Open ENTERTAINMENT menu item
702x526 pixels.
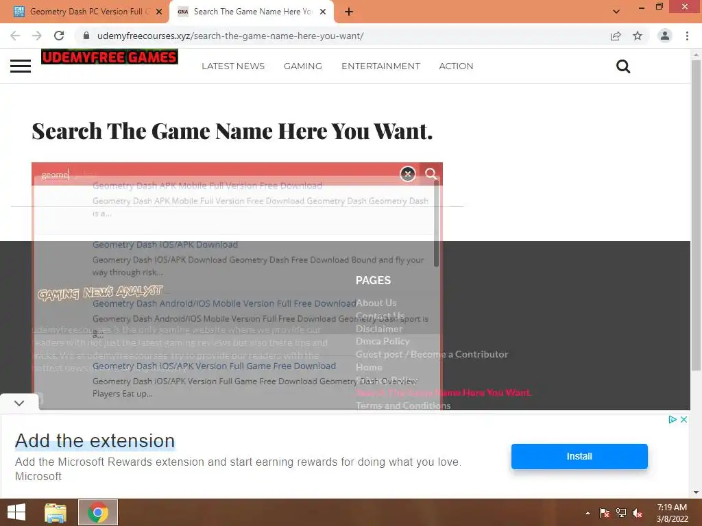(x=381, y=66)
